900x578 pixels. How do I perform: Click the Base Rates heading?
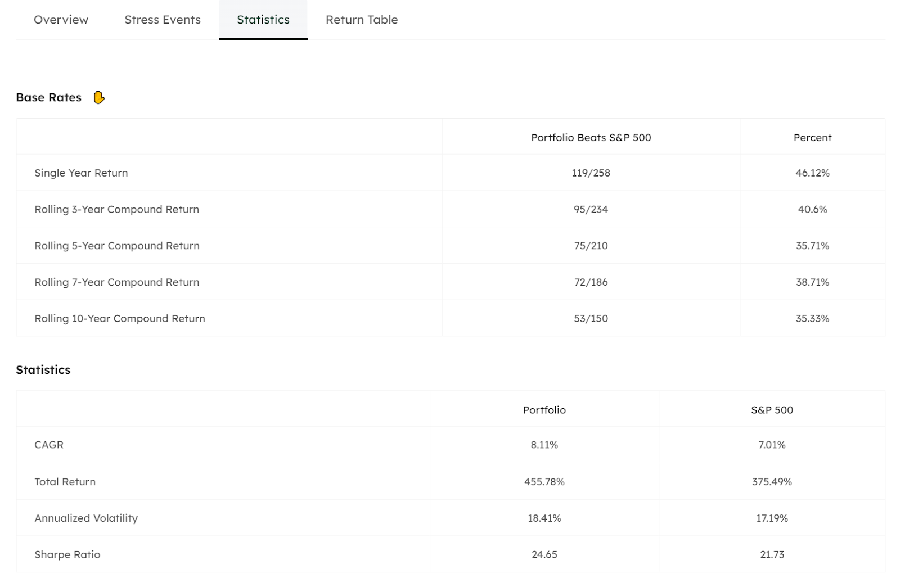[x=49, y=97]
